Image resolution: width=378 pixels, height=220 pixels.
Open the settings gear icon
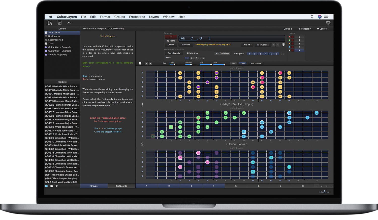pyautogui.click(x=328, y=23)
